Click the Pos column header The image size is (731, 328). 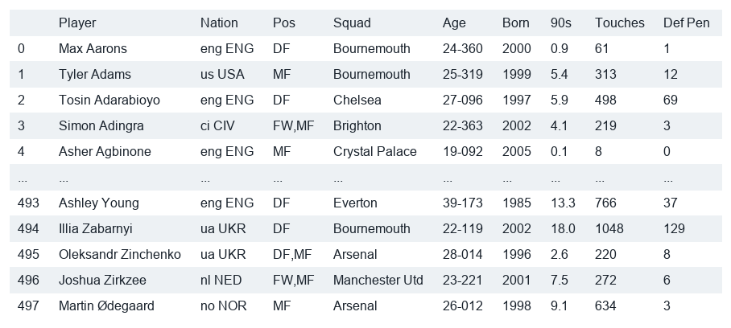point(284,23)
